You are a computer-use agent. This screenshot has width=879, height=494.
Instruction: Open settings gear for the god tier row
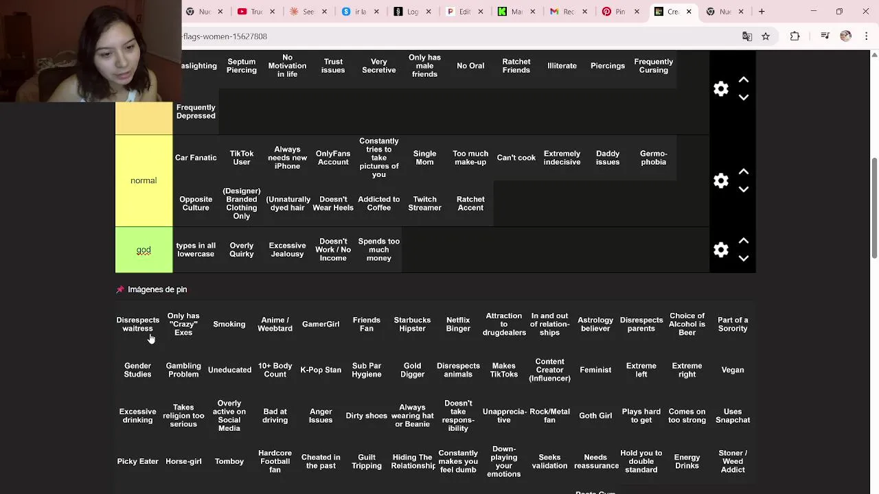click(x=720, y=250)
